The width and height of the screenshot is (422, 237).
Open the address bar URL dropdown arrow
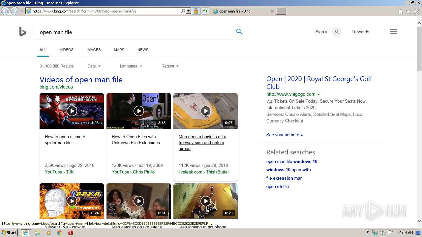(x=189, y=11)
